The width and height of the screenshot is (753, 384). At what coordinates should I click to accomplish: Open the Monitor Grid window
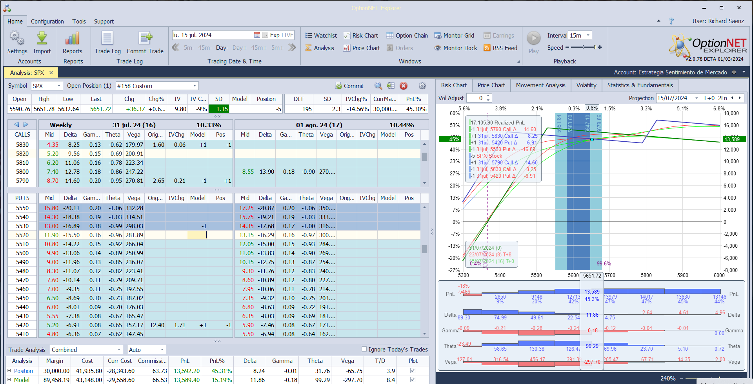[455, 35]
